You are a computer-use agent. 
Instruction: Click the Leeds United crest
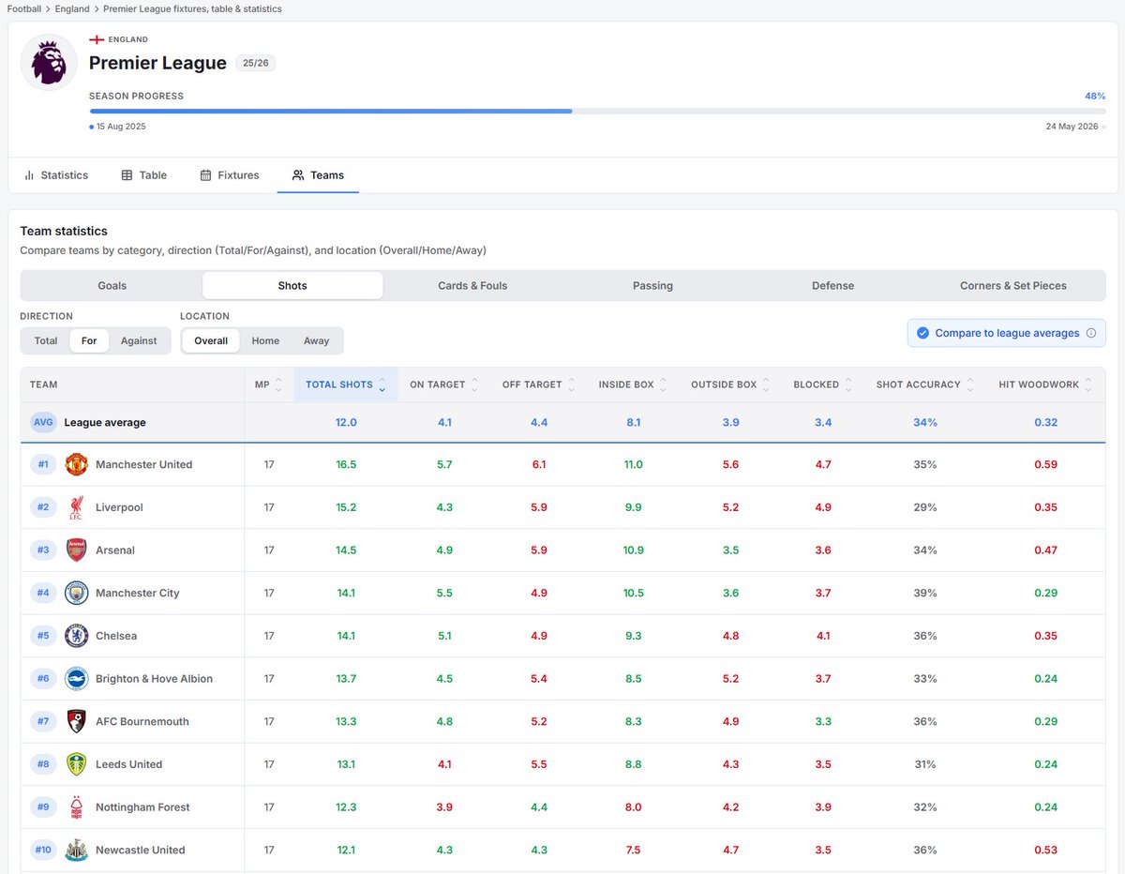click(76, 764)
